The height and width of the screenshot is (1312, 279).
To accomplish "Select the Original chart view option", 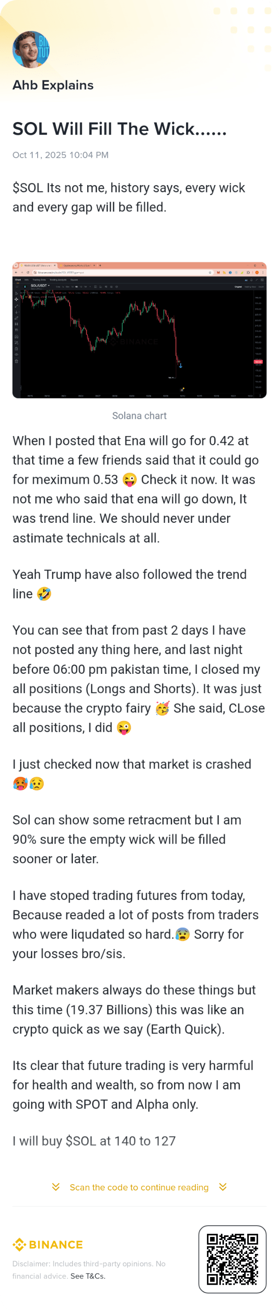I will coord(238,287).
